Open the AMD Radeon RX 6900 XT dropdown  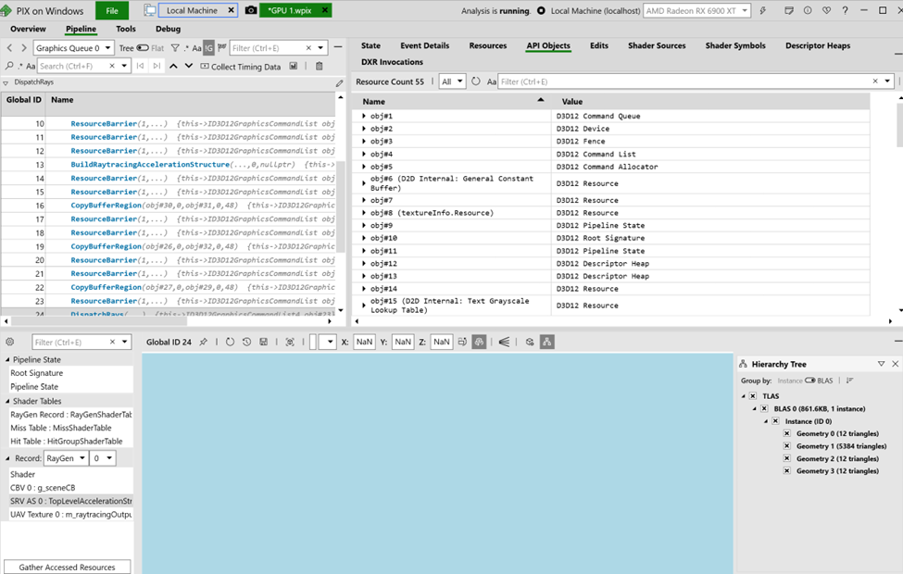[696, 11]
